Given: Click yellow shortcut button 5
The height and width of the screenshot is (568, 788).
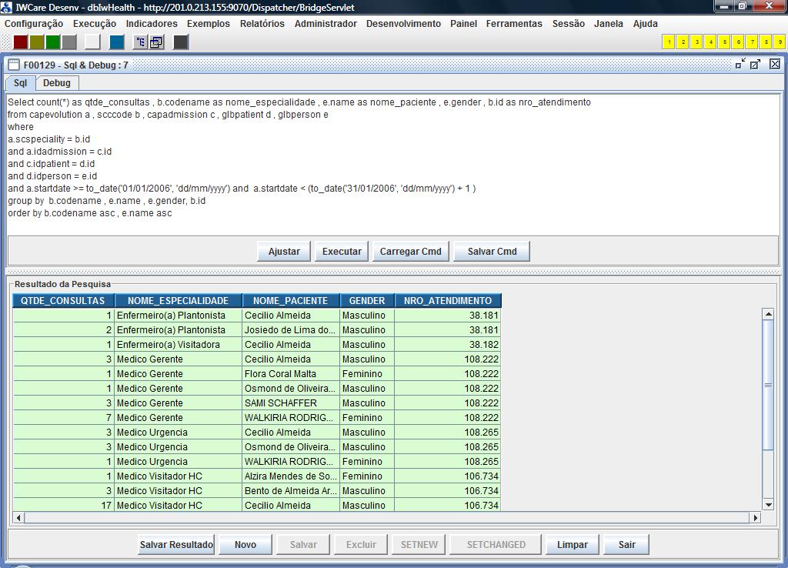Looking at the screenshot, I should tap(725, 42).
